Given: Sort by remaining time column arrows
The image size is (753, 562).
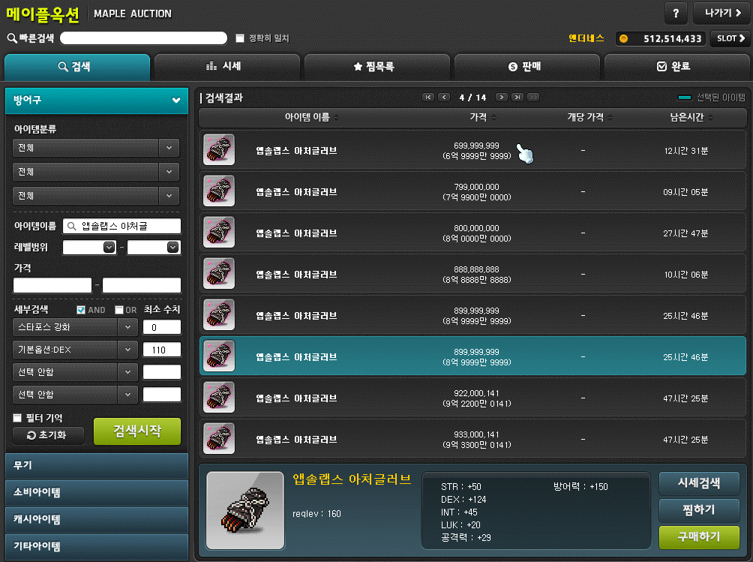Looking at the screenshot, I should click(x=710, y=118).
